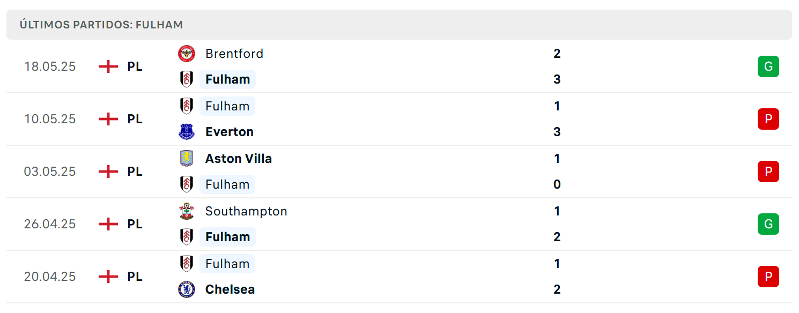Open the Aston Villa team link
799x313 pixels.
pyautogui.click(x=239, y=159)
